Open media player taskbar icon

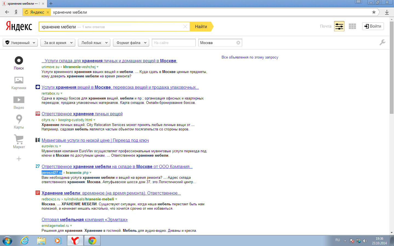58,241
